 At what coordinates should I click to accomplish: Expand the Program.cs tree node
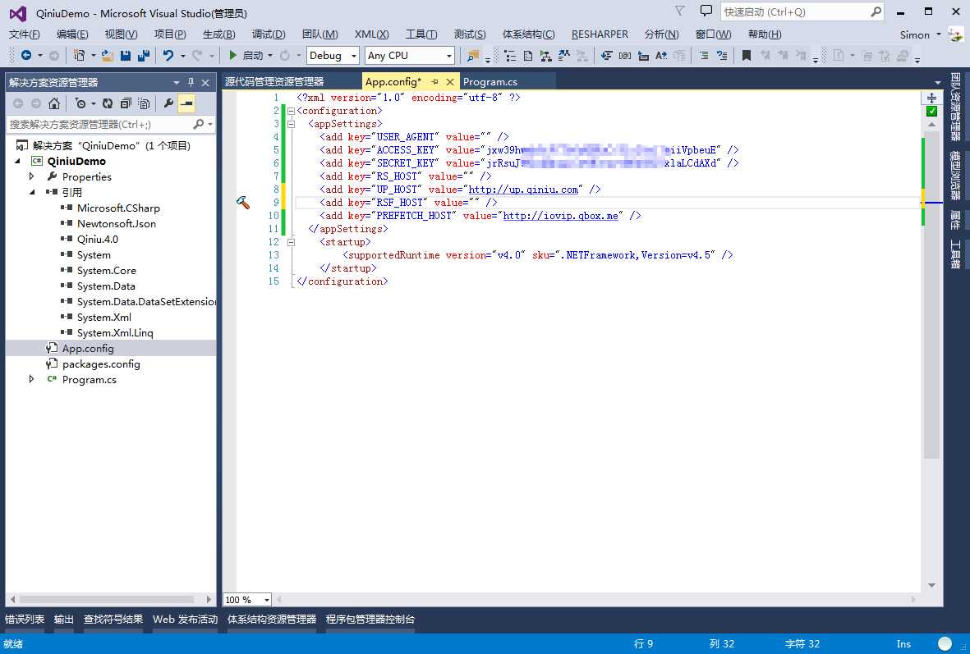(x=31, y=380)
